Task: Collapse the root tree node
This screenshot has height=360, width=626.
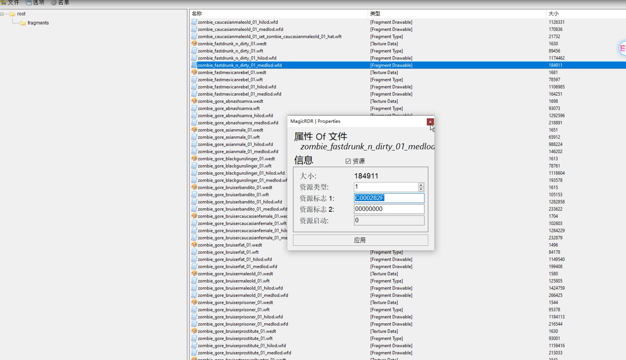Action: 2,14
